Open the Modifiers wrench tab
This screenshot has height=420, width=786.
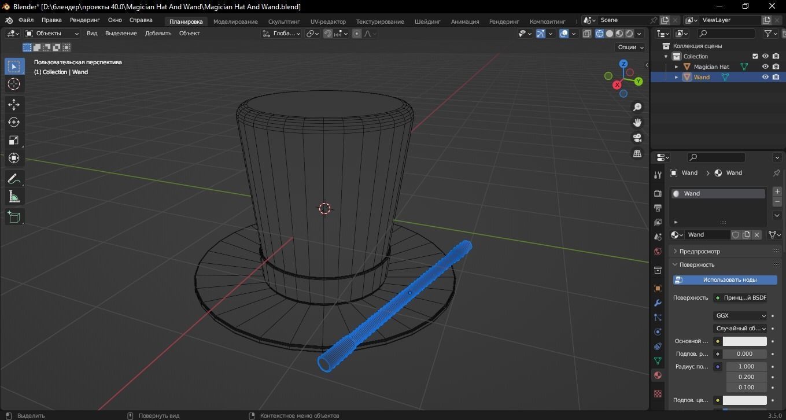658,303
